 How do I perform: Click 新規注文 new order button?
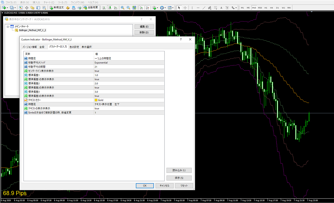(57, 8)
